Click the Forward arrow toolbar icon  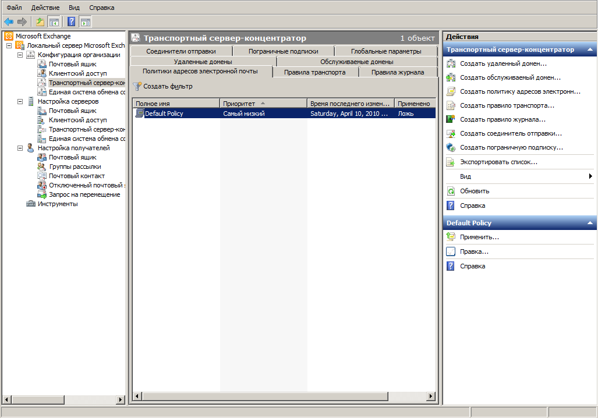22,22
